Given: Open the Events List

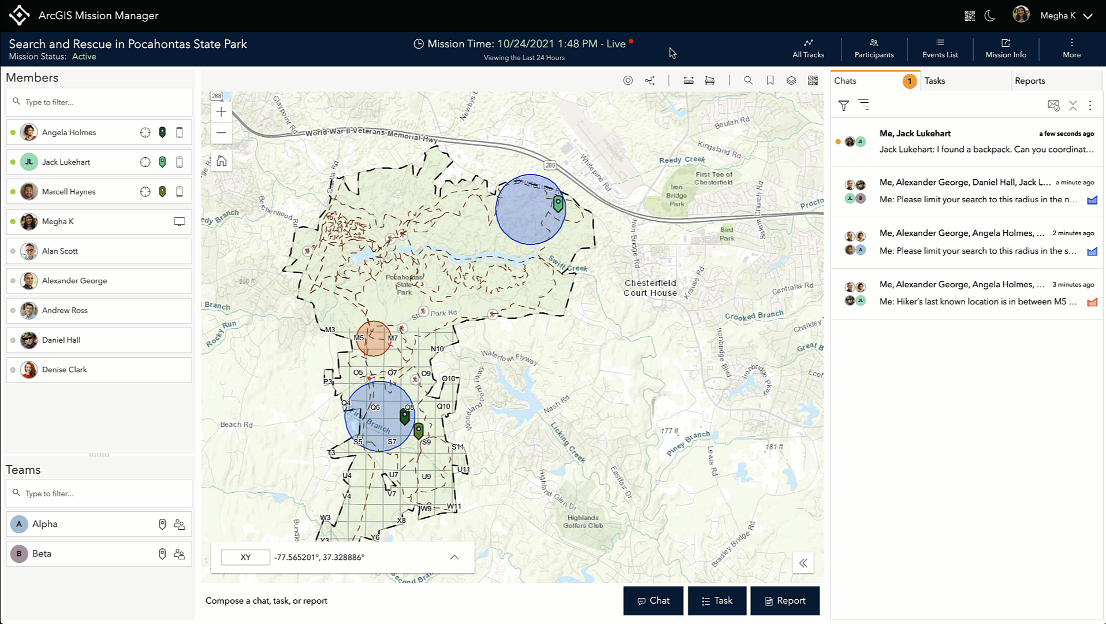Looking at the screenshot, I should [940, 49].
